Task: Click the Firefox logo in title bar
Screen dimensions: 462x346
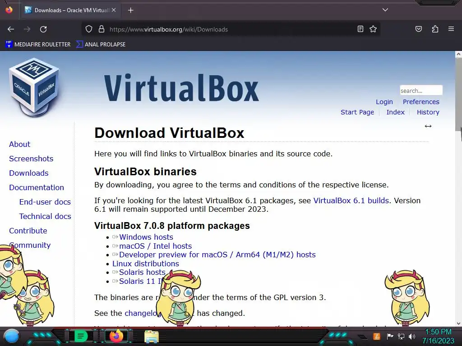Action: point(9,10)
